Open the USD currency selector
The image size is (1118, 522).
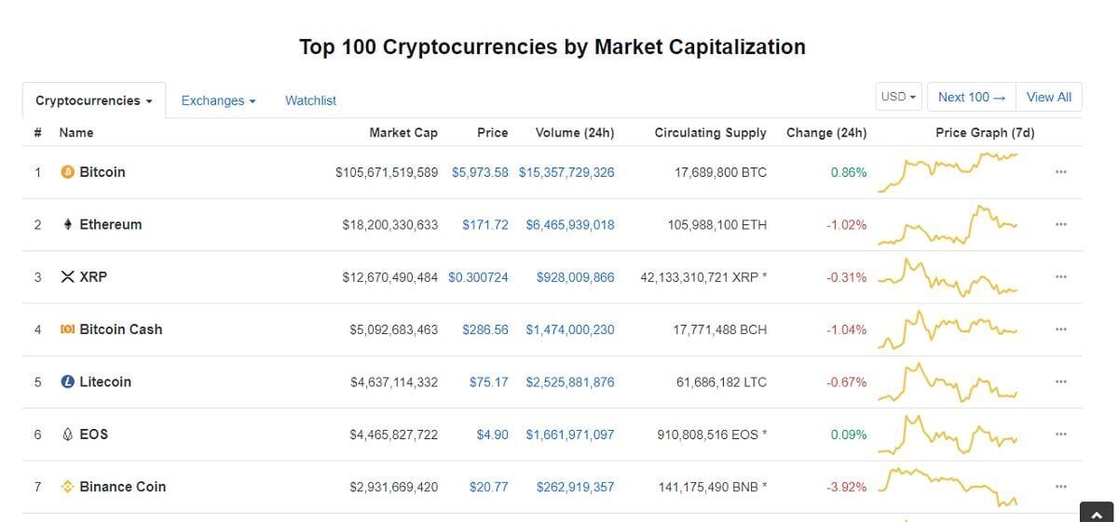point(899,97)
